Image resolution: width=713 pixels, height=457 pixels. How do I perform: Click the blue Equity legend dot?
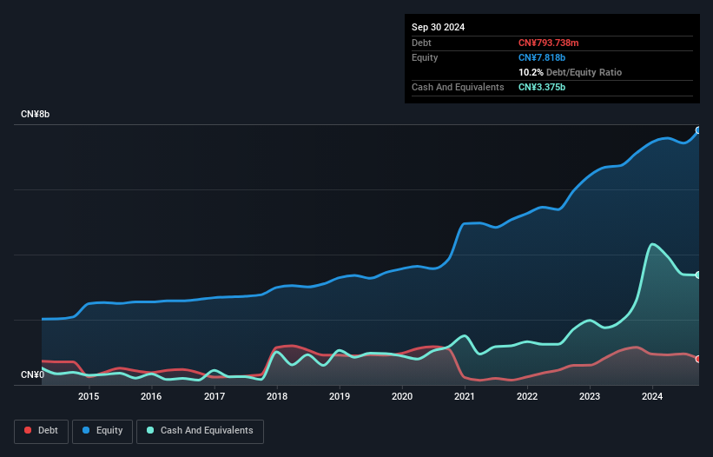pos(86,430)
